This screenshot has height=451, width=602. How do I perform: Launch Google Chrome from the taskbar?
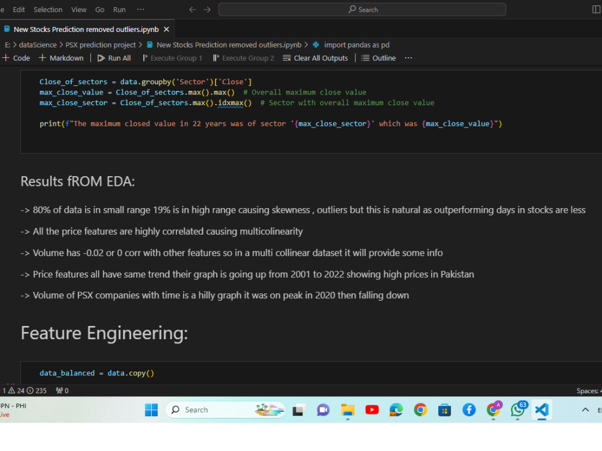pos(420,410)
